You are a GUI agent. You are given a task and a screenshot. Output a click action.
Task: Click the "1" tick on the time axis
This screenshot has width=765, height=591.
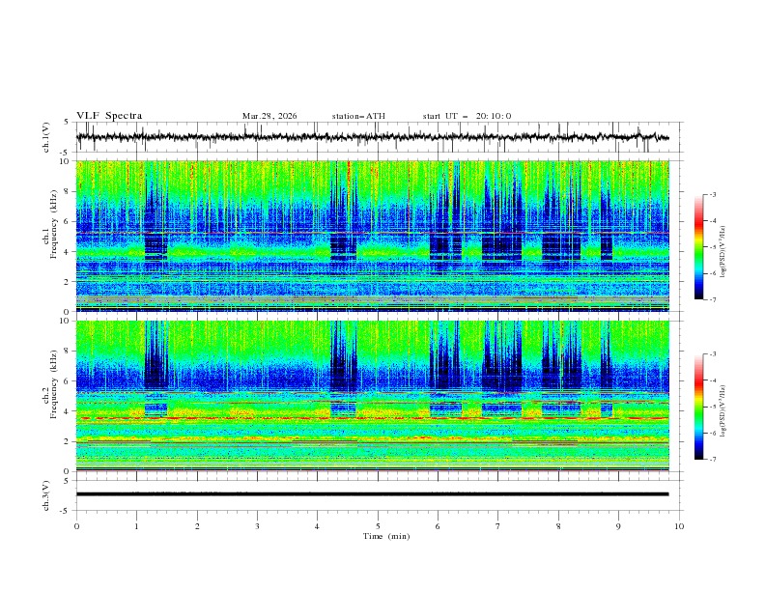(136, 526)
